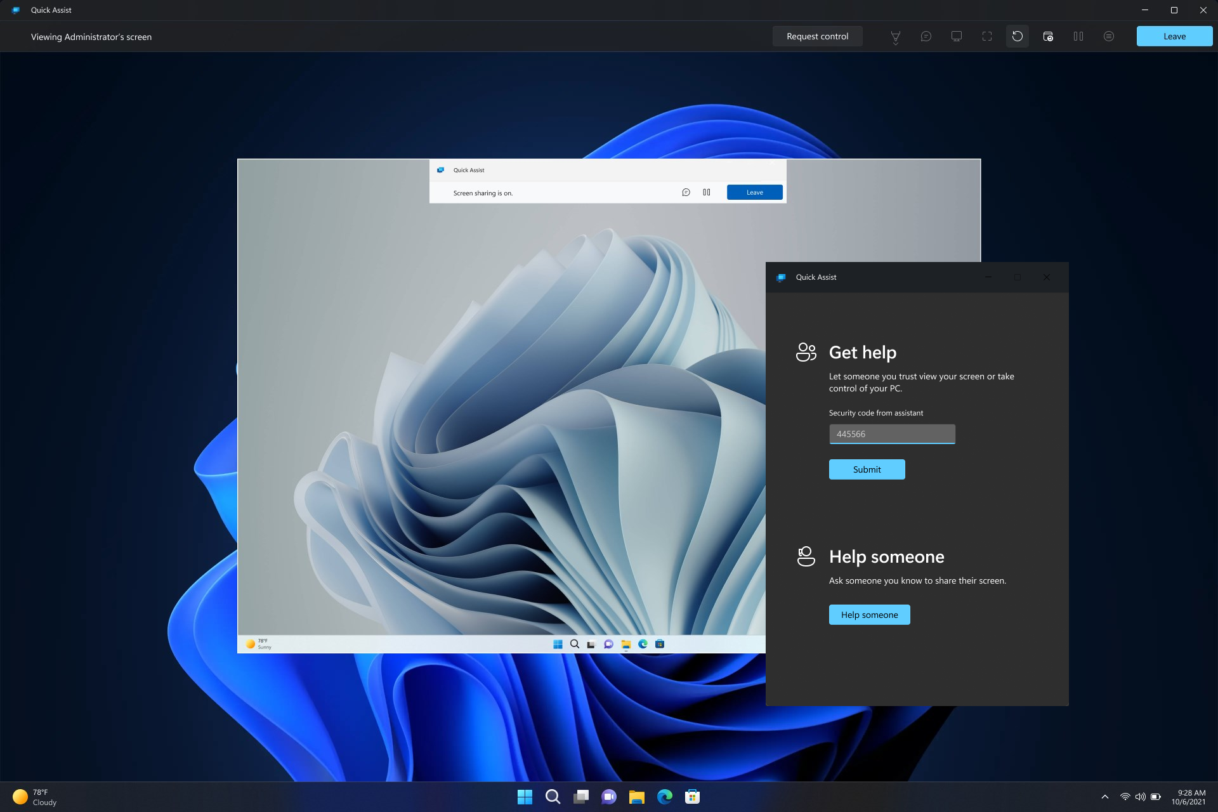The height and width of the screenshot is (812, 1218).
Task: Open Start menu on local taskbar
Action: pos(525,797)
